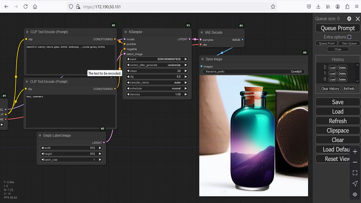Enable the Extra options checkbox
The image size is (361, 203).
click(x=349, y=37)
